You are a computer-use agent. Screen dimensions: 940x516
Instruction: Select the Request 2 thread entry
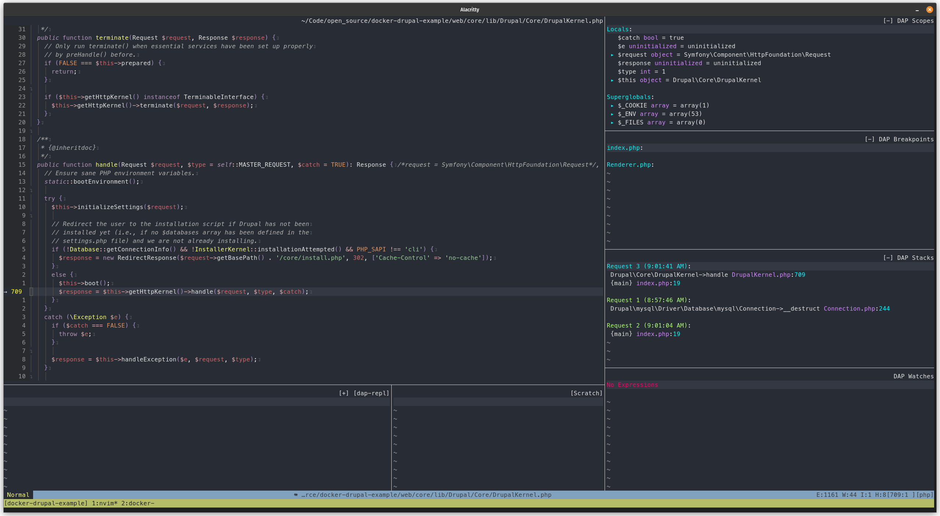click(x=648, y=326)
